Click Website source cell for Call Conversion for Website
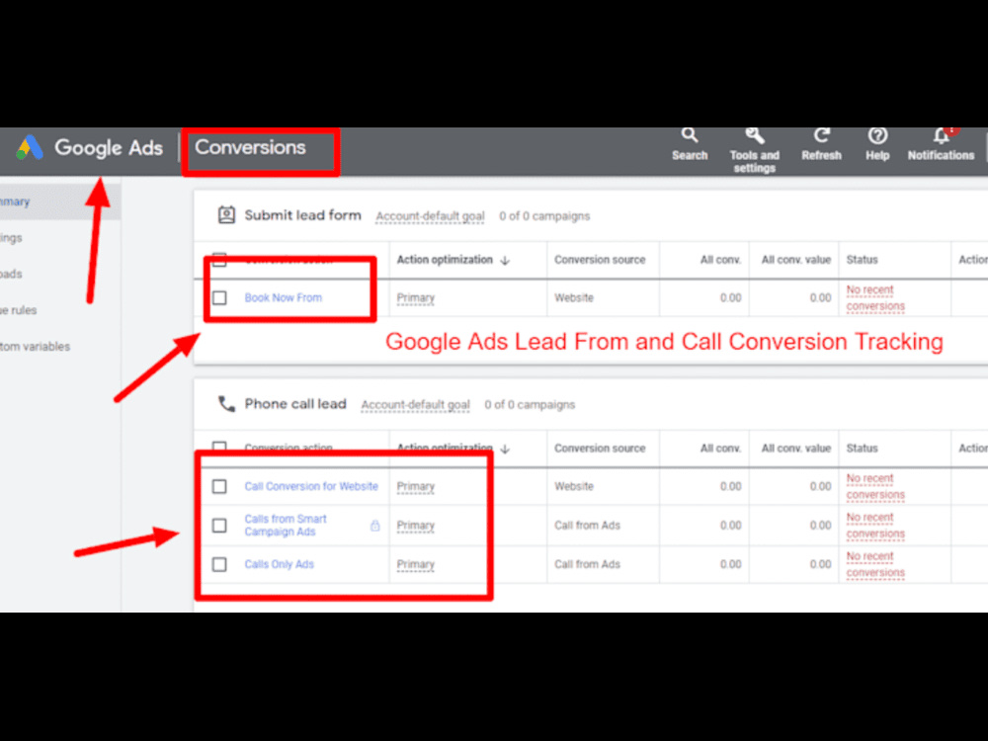 (574, 486)
